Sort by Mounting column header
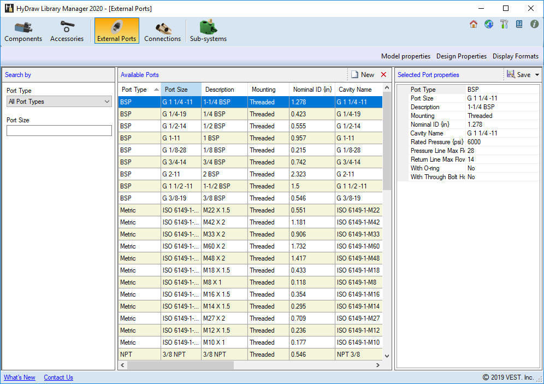The height and width of the screenshot is (384, 544). [268, 90]
